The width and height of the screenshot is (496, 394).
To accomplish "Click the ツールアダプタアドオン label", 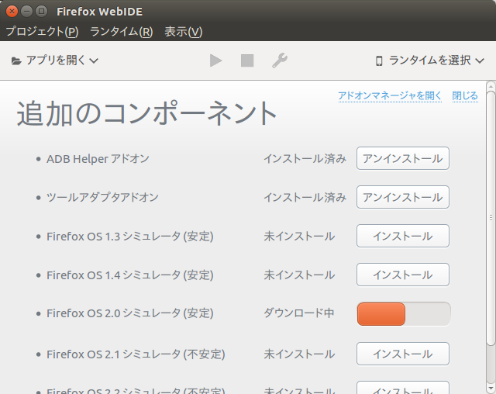I will tap(102, 198).
